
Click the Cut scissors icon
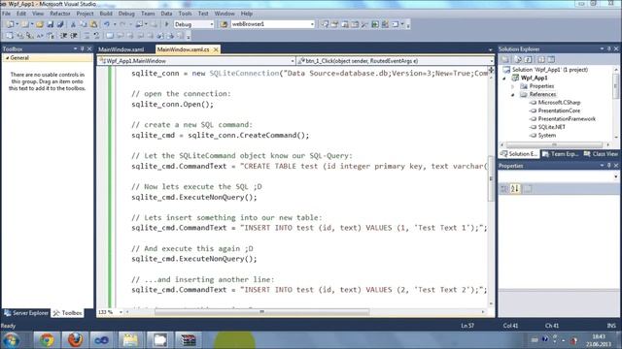point(73,24)
